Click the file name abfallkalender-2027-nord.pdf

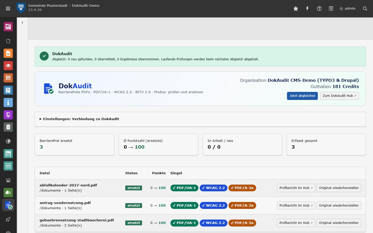pyautogui.click(x=68, y=185)
